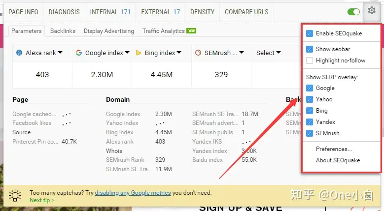Click the 2.30M value in the Google index column

[102, 74]
